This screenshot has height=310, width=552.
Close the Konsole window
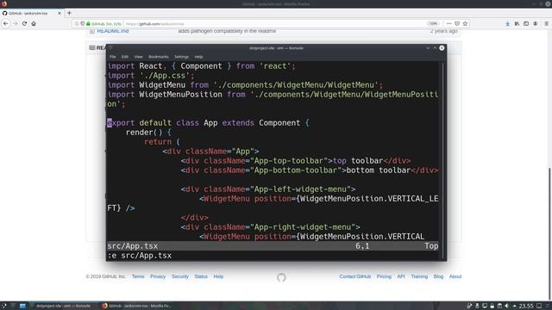coord(442,48)
